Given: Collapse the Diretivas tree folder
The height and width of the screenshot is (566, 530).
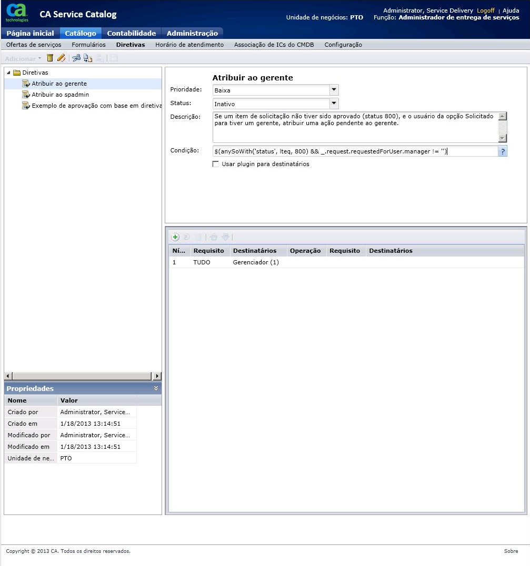Looking at the screenshot, I should [8, 73].
